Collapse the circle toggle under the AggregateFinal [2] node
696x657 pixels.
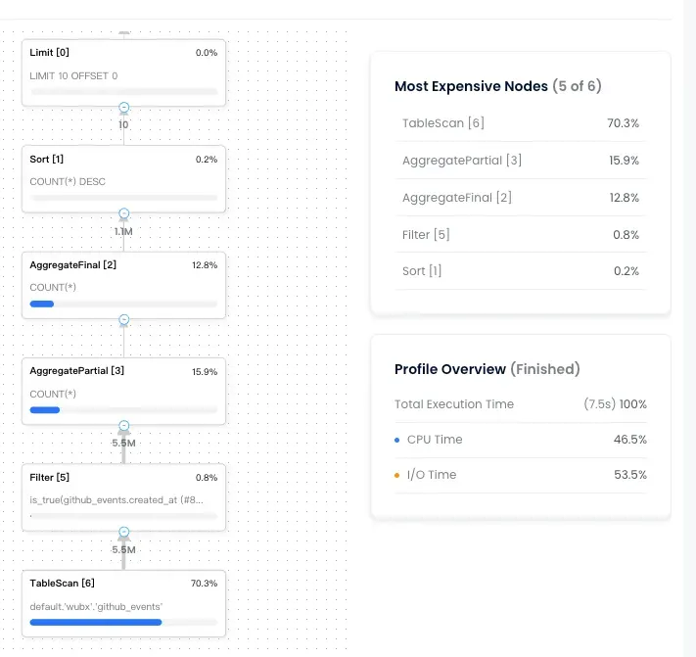pyautogui.click(x=124, y=319)
